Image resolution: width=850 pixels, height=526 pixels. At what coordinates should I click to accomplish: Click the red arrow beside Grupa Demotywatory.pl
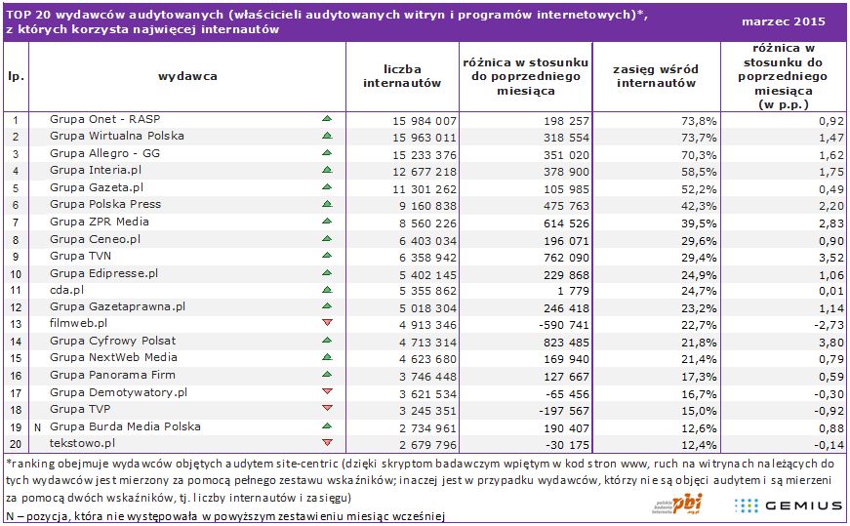[x=327, y=392]
